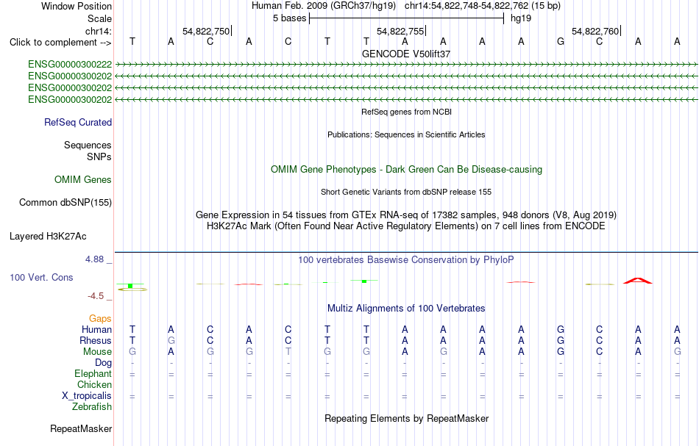699x446 pixels.
Task: Click the Scale track label
Action: pyautogui.click(x=99, y=18)
